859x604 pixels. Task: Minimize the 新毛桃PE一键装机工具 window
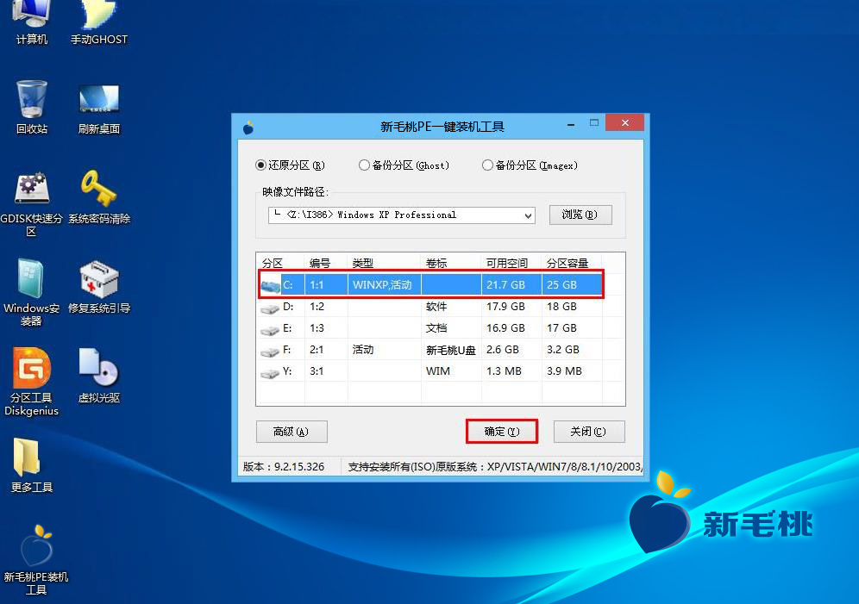571,124
